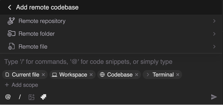Click the @ mention icon
Screen dimensions: 223x105
[8, 97]
